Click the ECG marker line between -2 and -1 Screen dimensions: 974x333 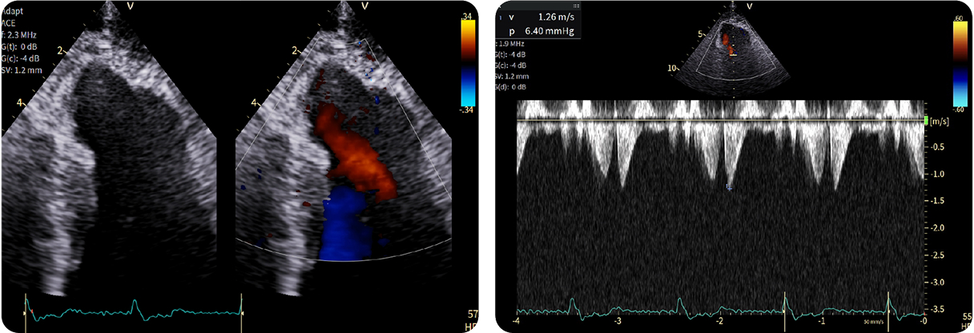pyautogui.click(x=783, y=311)
